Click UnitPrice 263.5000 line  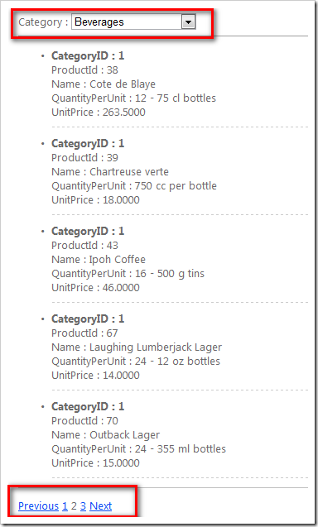pos(99,113)
